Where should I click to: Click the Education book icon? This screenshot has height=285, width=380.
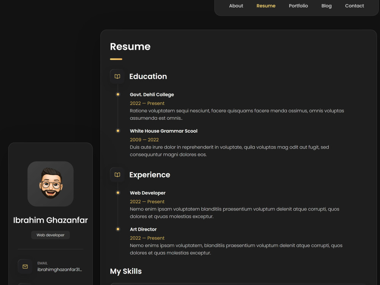(117, 76)
